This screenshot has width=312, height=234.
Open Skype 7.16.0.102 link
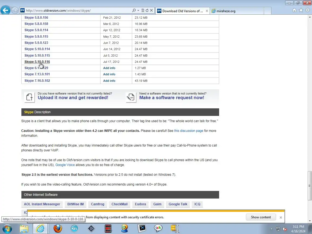click(x=37, y=81)
